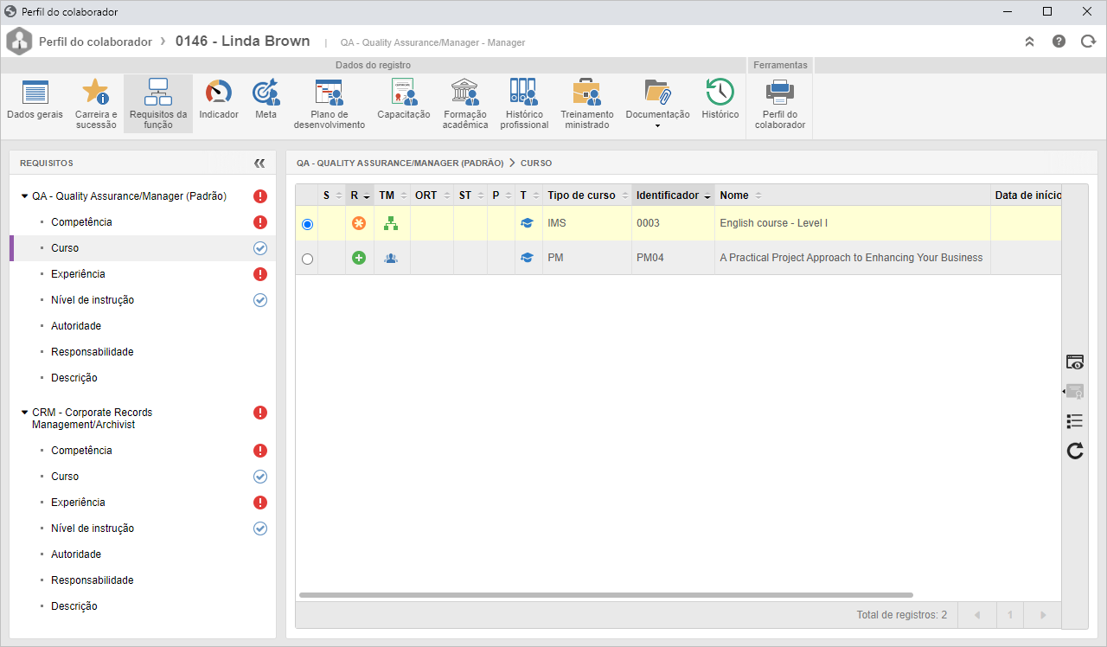Screen dimensions: 1107x647
Task: Select Experiência under QA Quality Assurance
Action: pyautogui.click(x=78, y=274)
